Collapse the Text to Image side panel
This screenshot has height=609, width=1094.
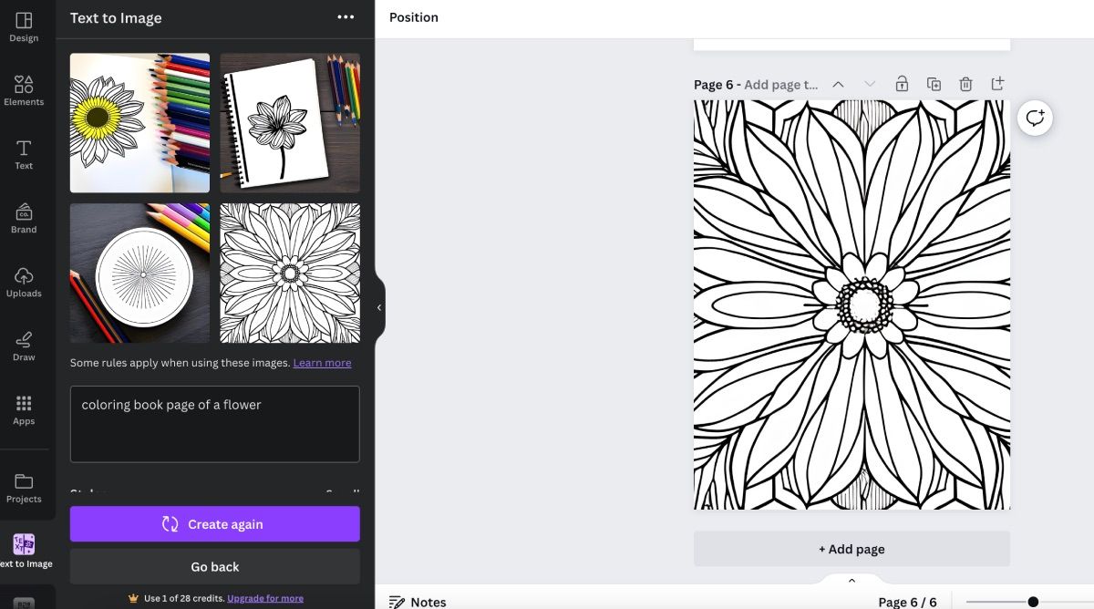click(379, 307)
